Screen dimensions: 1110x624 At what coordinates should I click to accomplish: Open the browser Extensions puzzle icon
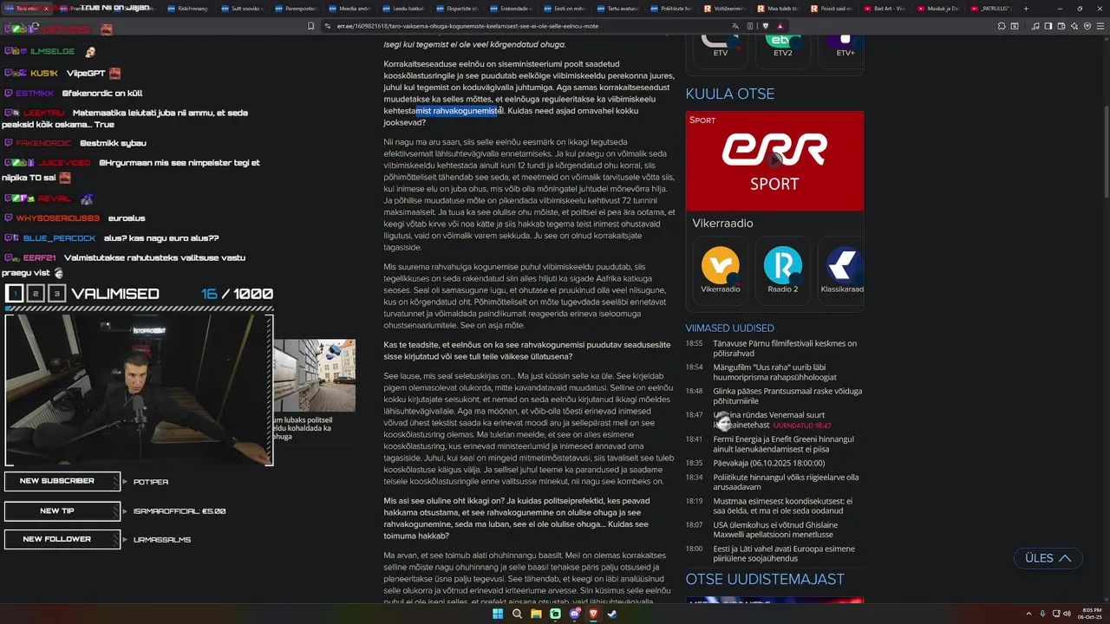[x=1002, y=26]
